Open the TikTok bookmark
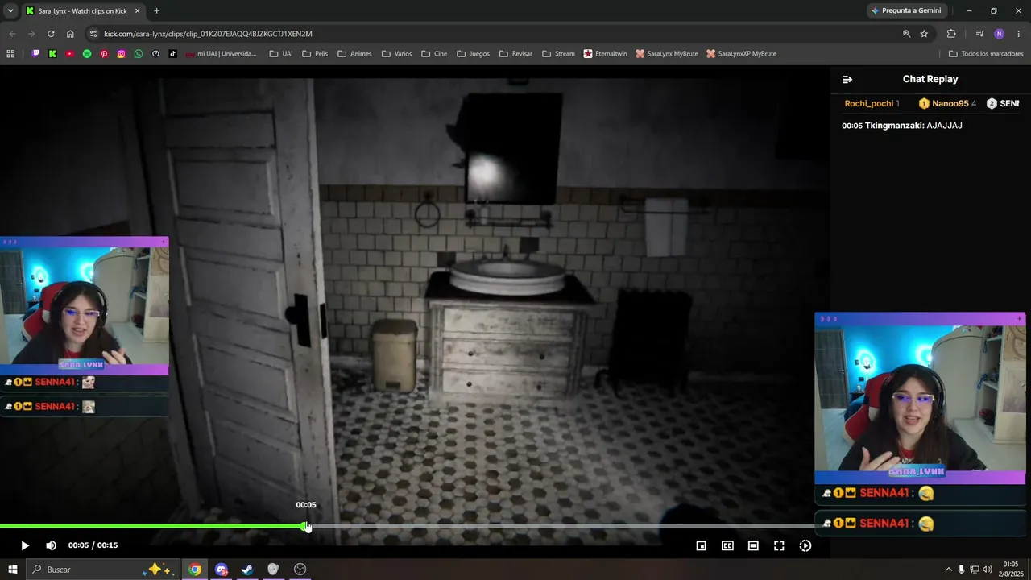Image resolution: width=1031 pixels, height=580 pixels. click(x=172, y=54)
